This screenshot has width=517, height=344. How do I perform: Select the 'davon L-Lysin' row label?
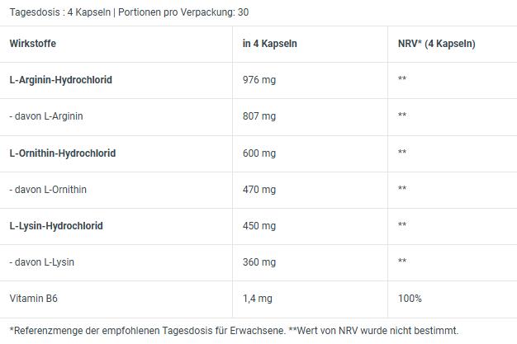coord(42,262)
